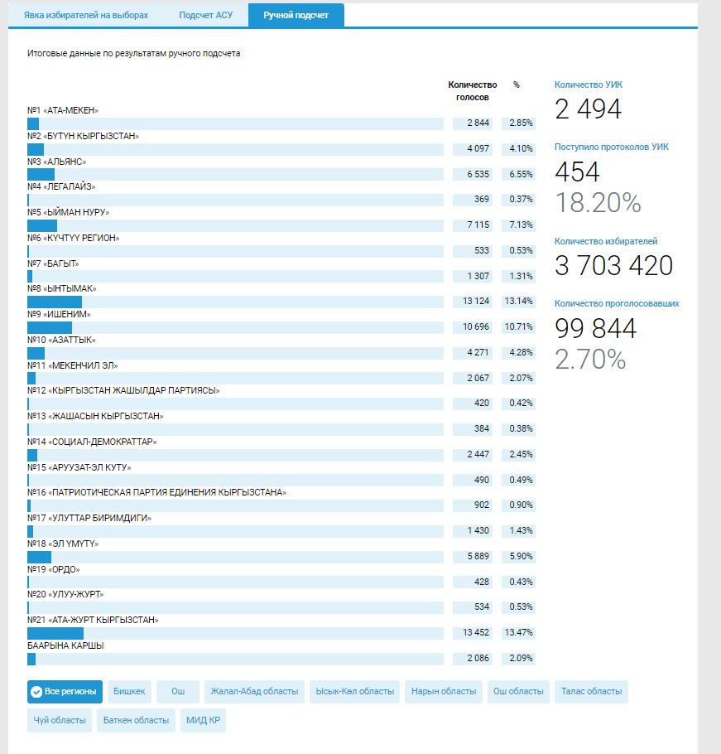Click the «ИШЕНИМ» vote count 10 696

472,327
